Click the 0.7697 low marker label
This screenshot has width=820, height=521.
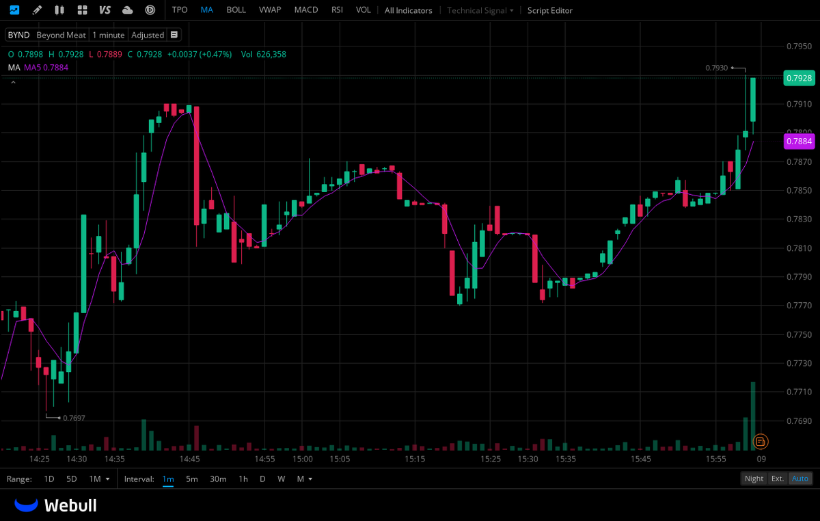[74, 418]
